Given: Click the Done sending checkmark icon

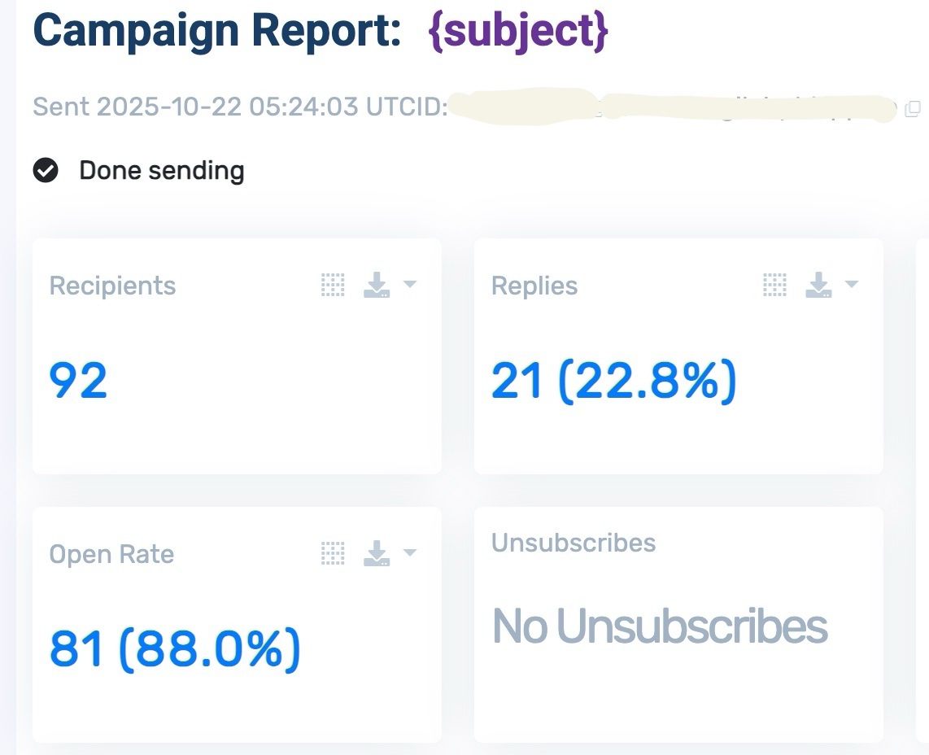Looking at the screenshot, I should (46, 170).
